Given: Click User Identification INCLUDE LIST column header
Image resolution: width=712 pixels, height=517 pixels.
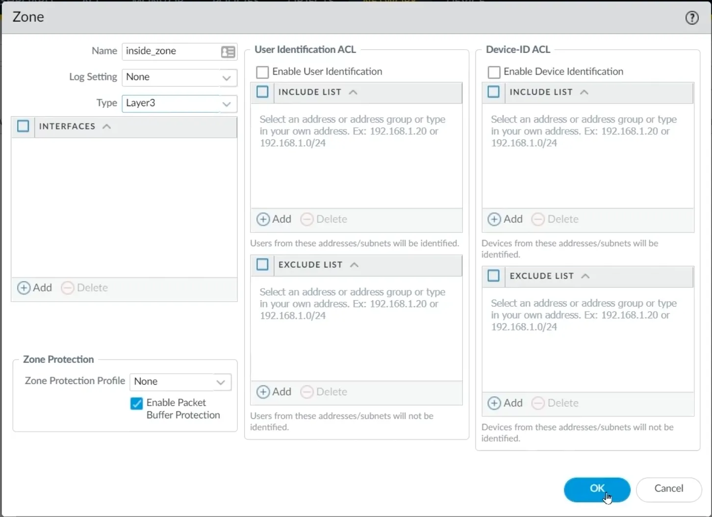Looking at the screenshot, I should pyautogui.click(x=309, y=92).
